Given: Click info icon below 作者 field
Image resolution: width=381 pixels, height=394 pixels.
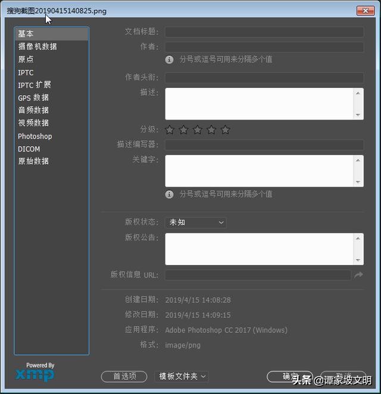Looking at the screenshot, I should coord(169,59).
